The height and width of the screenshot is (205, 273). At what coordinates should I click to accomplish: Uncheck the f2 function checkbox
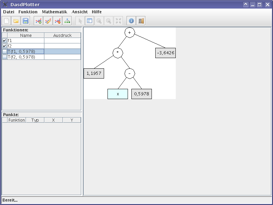pos(4,46)
